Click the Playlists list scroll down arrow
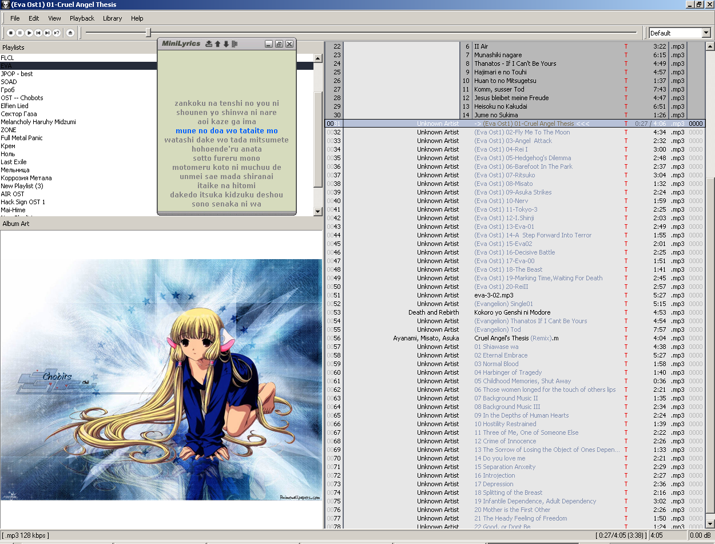 point(319,212)
